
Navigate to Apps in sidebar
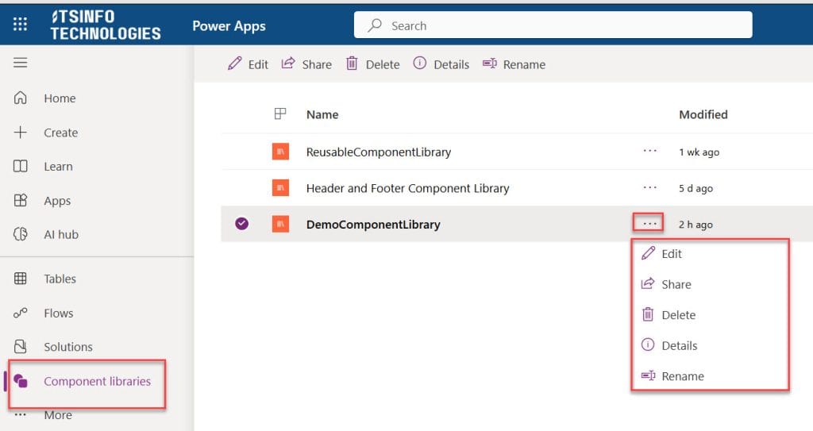tap(57, 201)
